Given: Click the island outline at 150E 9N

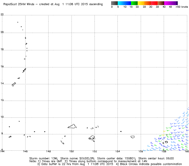Looking at the screenshot, I should pyautogui.click(x=72, y=126).
